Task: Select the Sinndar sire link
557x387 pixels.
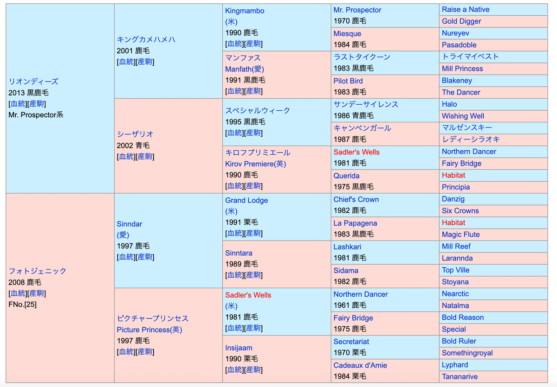Action: [x=129, y=224]
